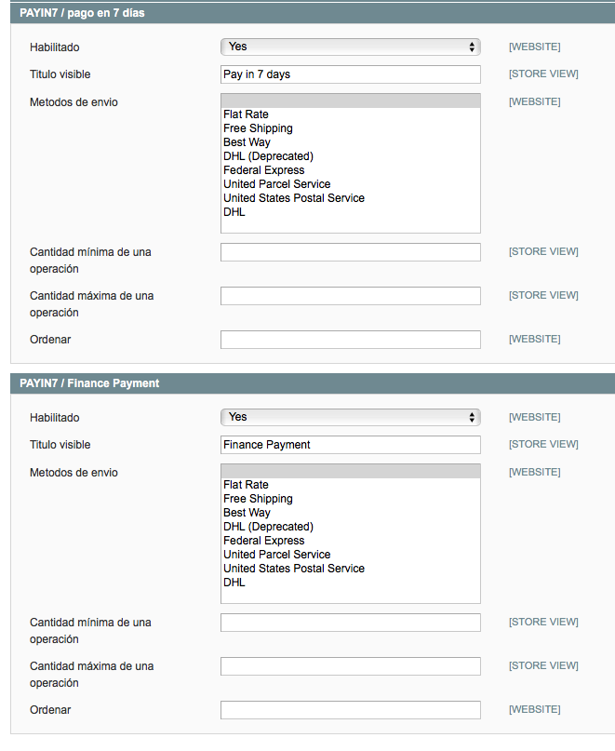Click Cantidad mínima field in pago en 7 días
This screenshot has width=615, height=751.
[350, 252]
